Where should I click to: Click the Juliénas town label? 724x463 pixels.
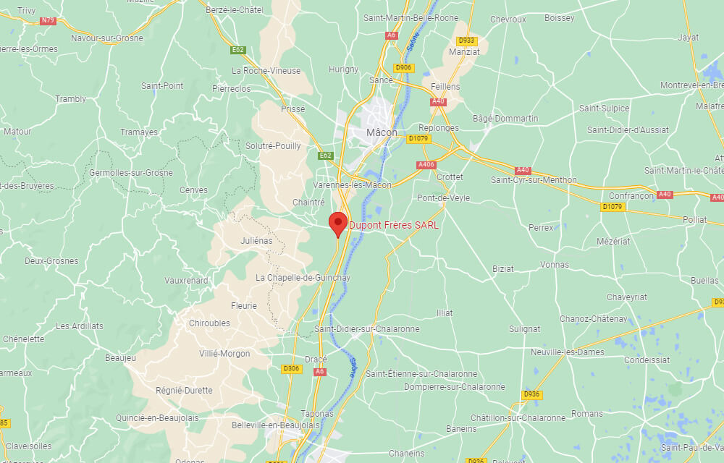(256, 241)
